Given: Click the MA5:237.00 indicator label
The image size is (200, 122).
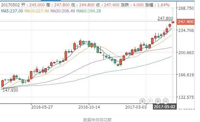Looking at the screenshot, I should (12, 11).
